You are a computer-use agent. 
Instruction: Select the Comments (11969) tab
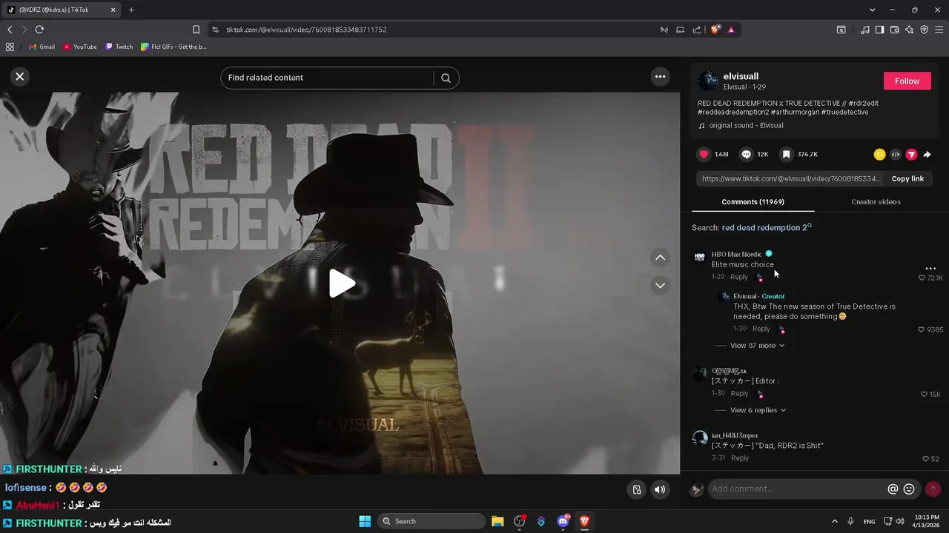[753, 201]
